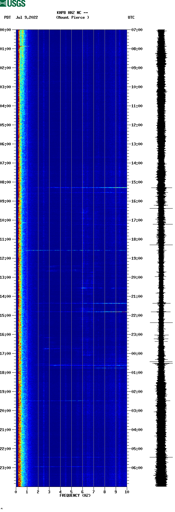This screenshot has width=175, height=512.
Task: Click the 00:00 PDT time label
Action: pyautogui.click(x=5, y=30)
